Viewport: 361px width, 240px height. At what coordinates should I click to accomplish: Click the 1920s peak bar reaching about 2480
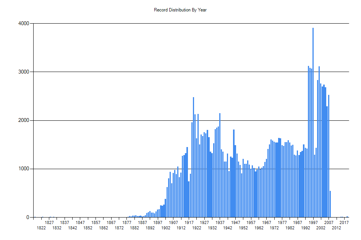(x=193, y=157)
